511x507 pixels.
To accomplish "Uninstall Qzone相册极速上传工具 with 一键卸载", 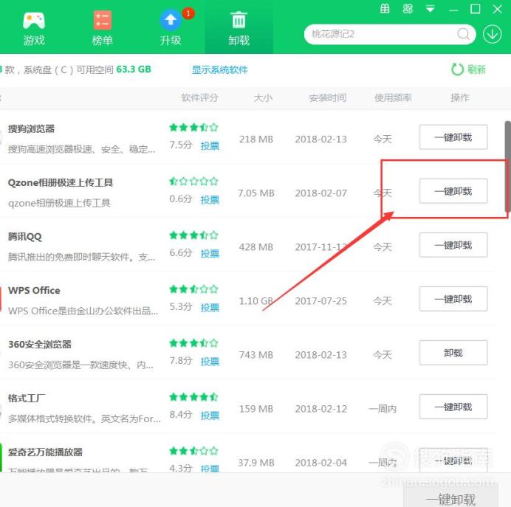I will coord(453,191).
